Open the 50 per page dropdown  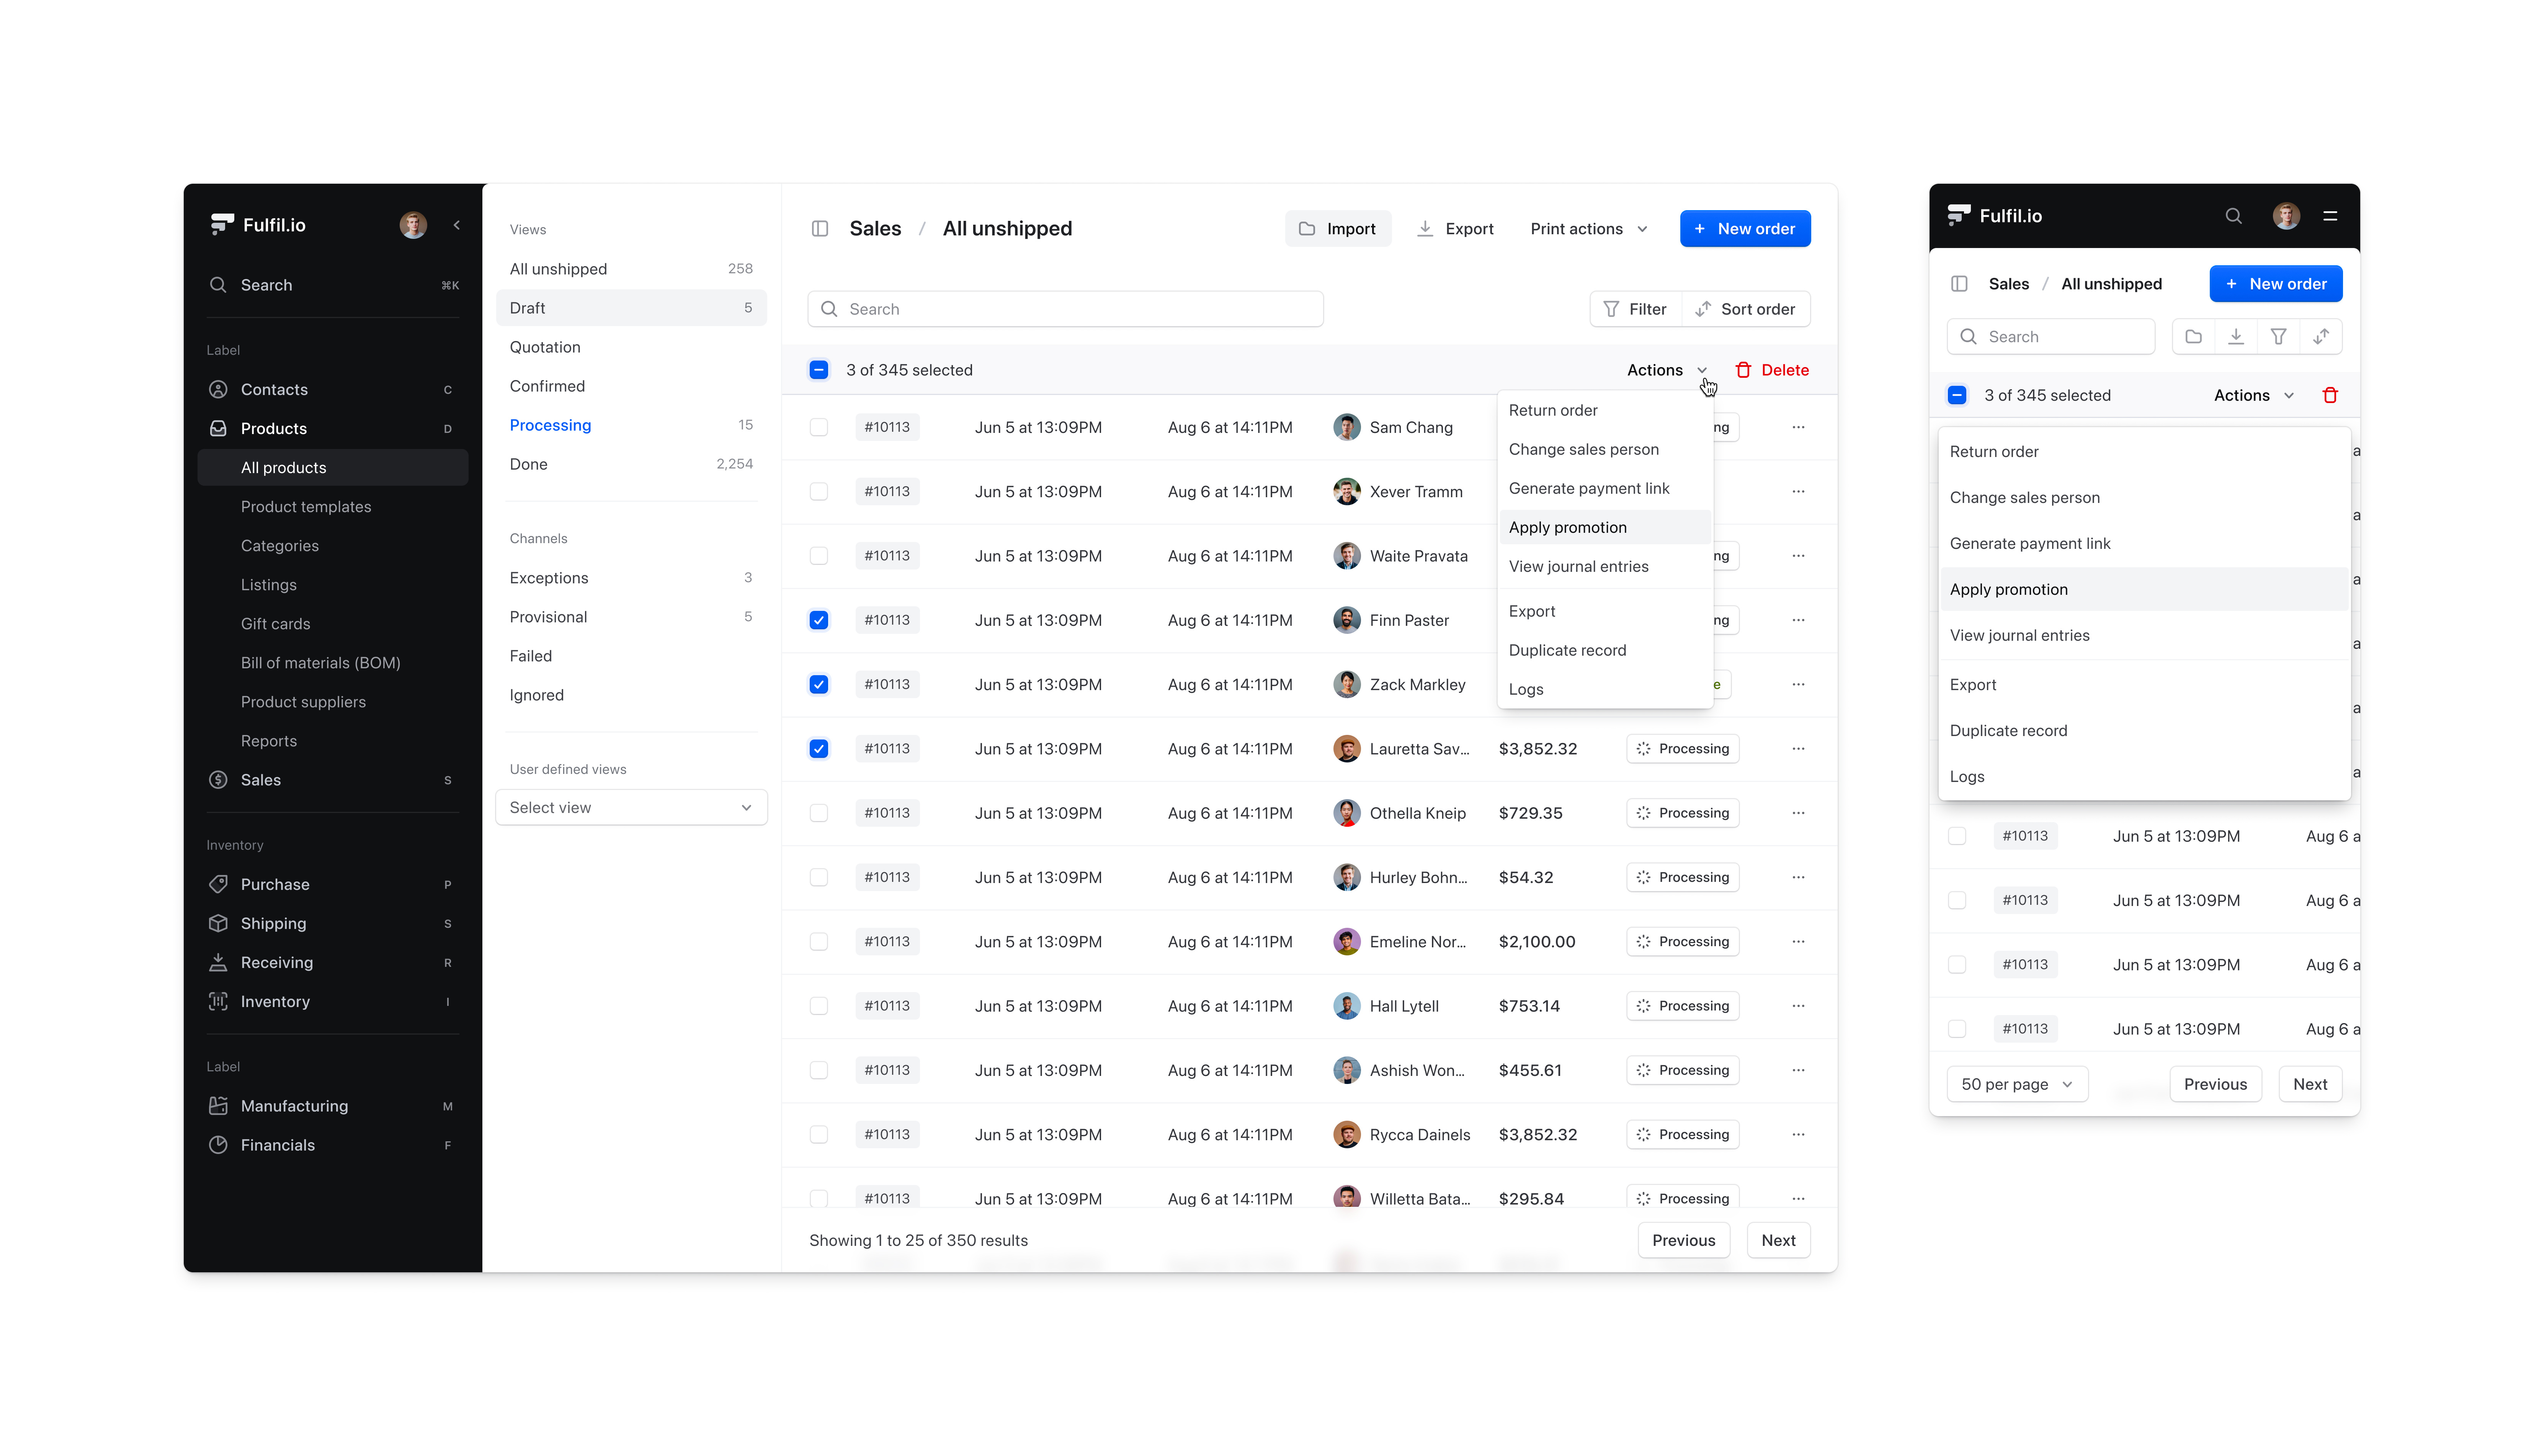(x=2017, y=1084)
